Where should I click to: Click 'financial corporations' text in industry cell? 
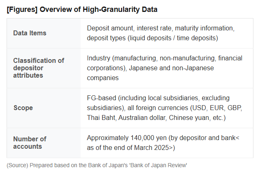coord(165,63)
